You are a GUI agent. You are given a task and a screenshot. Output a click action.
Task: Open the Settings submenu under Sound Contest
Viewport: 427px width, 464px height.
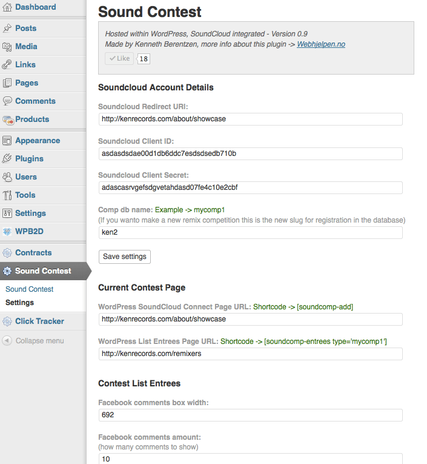tap(19, 303)
